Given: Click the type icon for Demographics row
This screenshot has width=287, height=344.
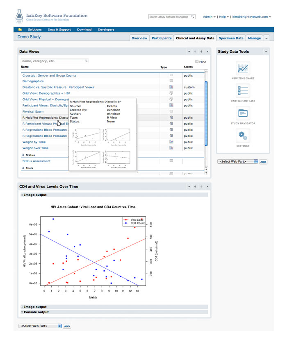Looking at the screenshot, I should coord(171,81).
